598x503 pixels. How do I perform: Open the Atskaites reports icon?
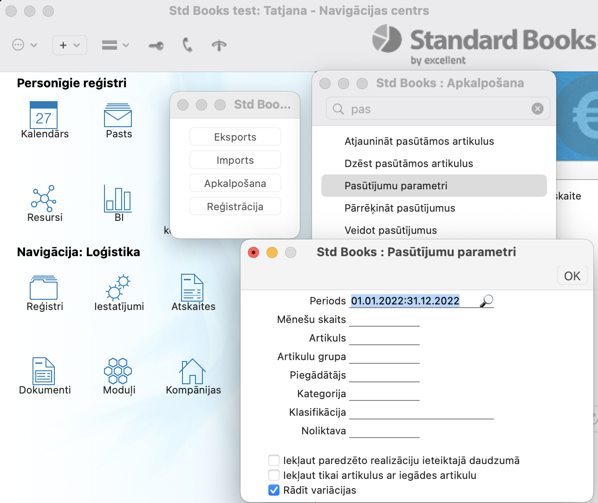[x=192, y=288]
